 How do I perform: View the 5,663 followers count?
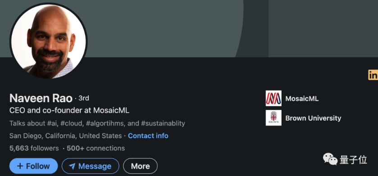coord(34,148)
